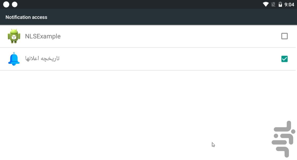This screenshot has width=297, height=160.
Task: Click the NLSExample Android robot icon
Action: point(14,36)
